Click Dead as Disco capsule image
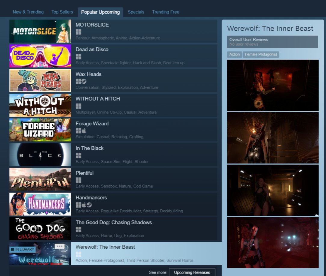This screenshot has width=326, height=276. click(40, 56)
